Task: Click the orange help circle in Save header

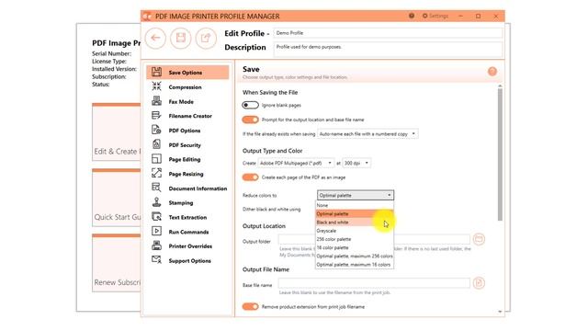Action: (x=492, y=72)
